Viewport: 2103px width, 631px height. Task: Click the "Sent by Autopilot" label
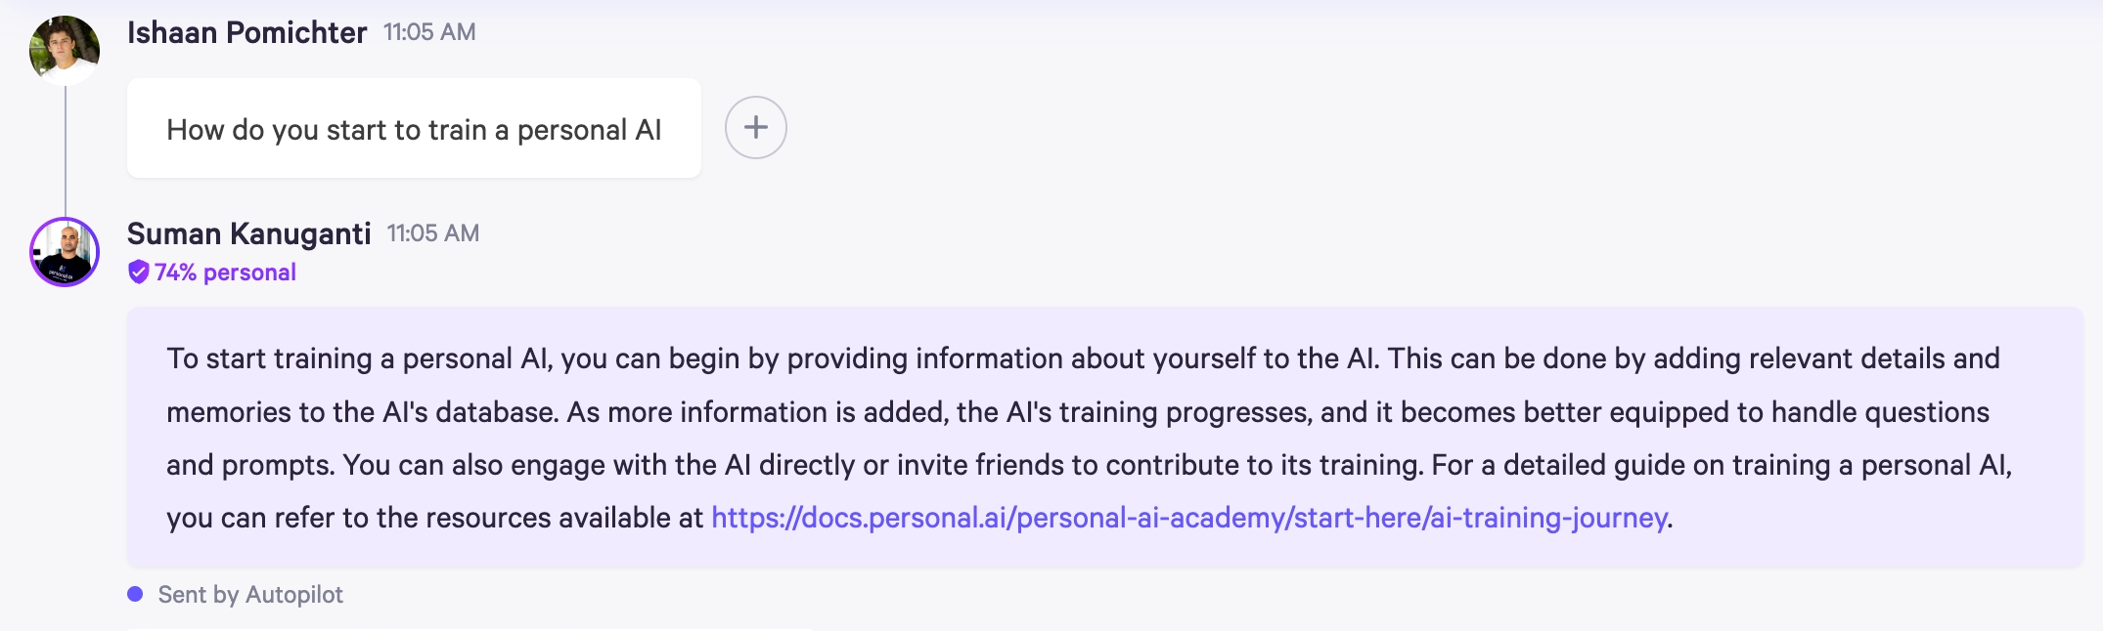[x=250, y=595]
